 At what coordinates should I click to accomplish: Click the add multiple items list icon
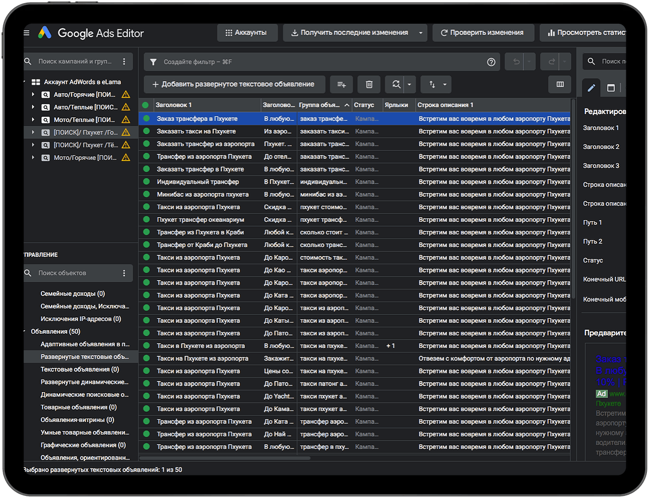pyautogui.click(x=341, y=84)
